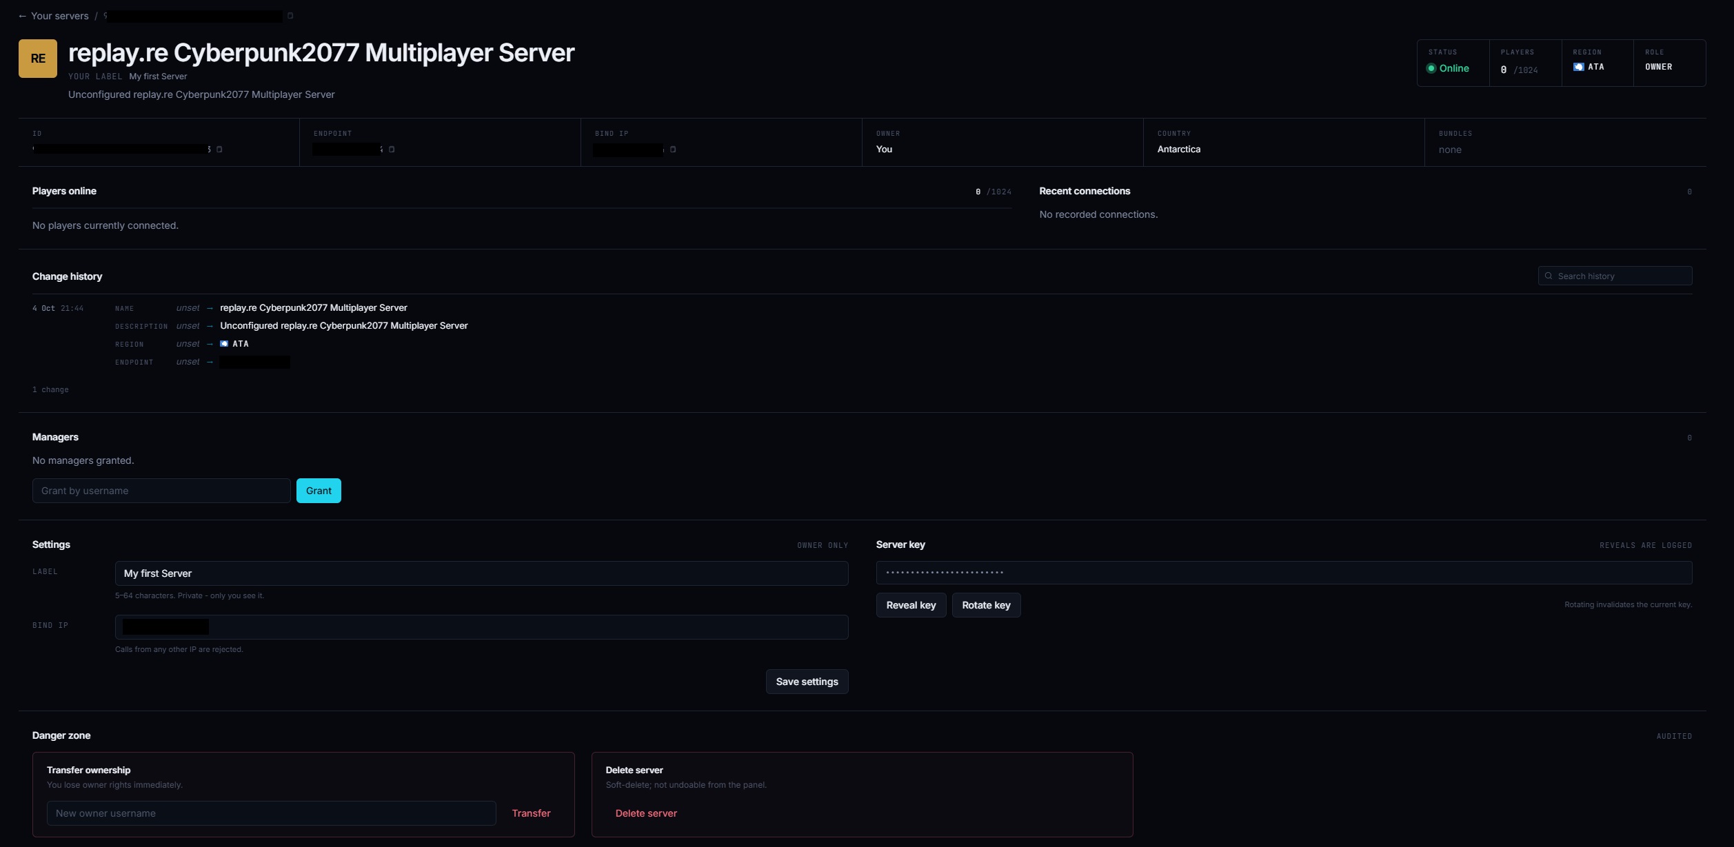1734x847 pixels.
Task: Click 'No recorded connections.' text
Action: pos(1098,214)
